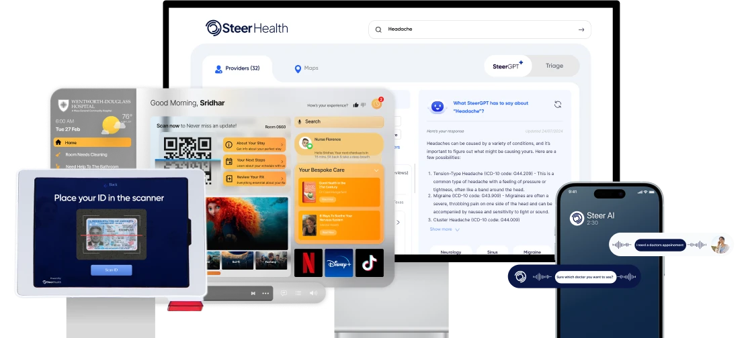
Task: Click the Migraine suggestion chip
Action: click(x=532, y=251)
